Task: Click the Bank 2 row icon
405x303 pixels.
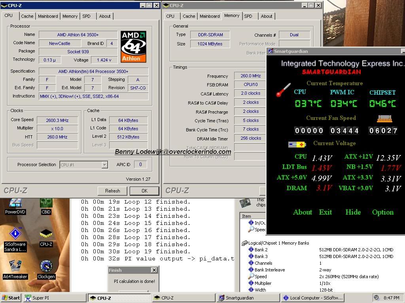Action: [251, 249]
